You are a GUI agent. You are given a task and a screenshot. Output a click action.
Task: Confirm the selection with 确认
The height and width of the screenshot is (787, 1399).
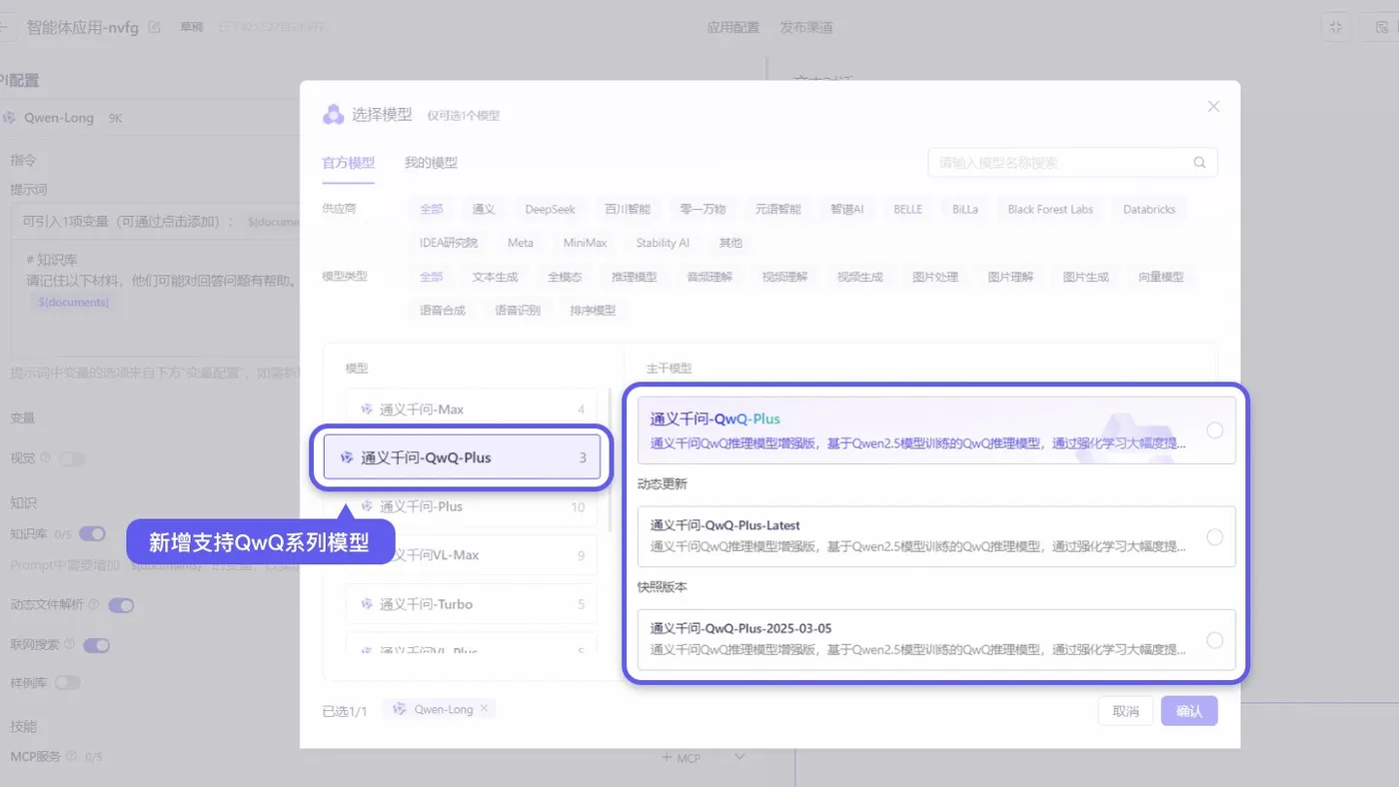click(1189, 711)
